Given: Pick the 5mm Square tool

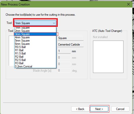Looking at the screenshot, I should coord(35,41).
